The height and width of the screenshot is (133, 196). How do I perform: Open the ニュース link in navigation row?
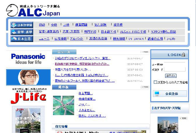coord(44,39)
